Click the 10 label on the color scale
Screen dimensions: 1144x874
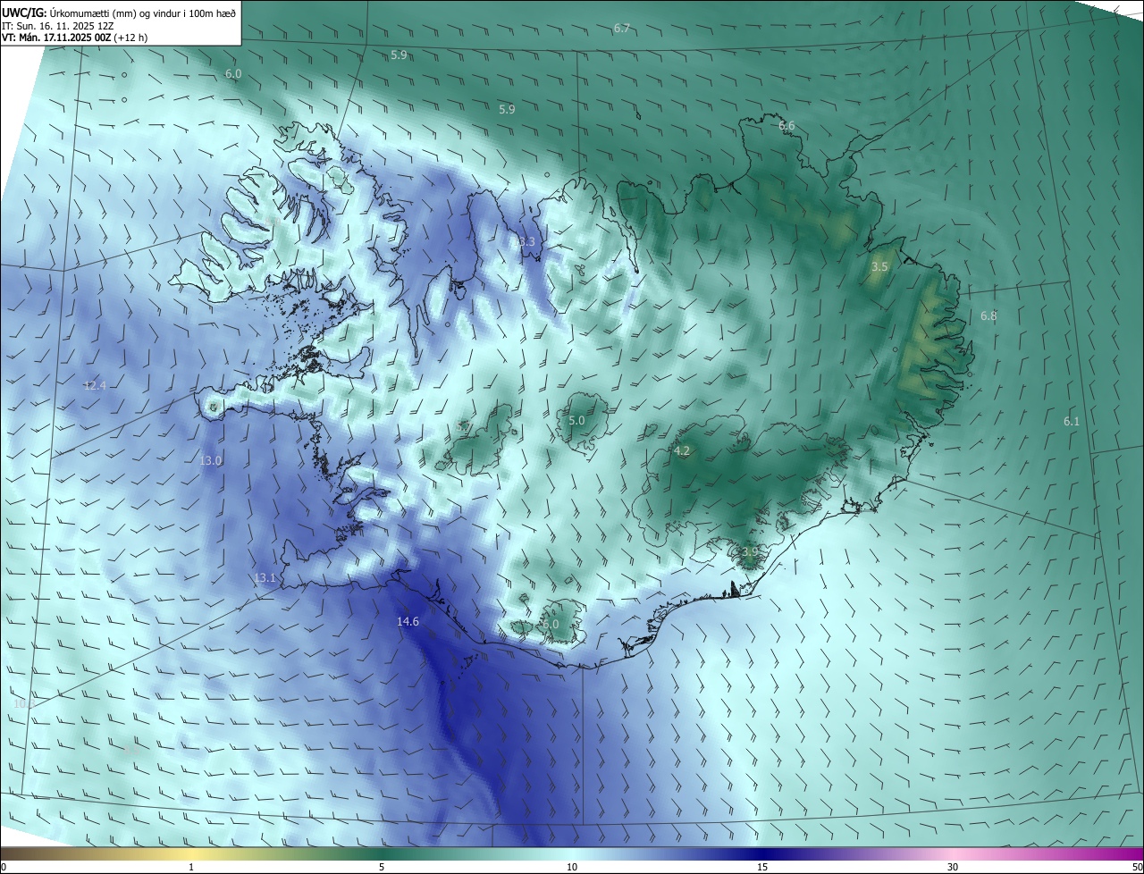pos(572,868)
